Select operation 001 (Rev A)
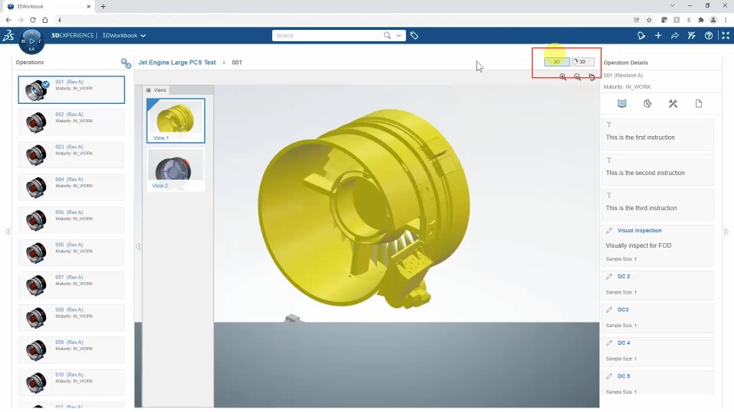This screenshot has width=734, height=412. pos(72,89)
